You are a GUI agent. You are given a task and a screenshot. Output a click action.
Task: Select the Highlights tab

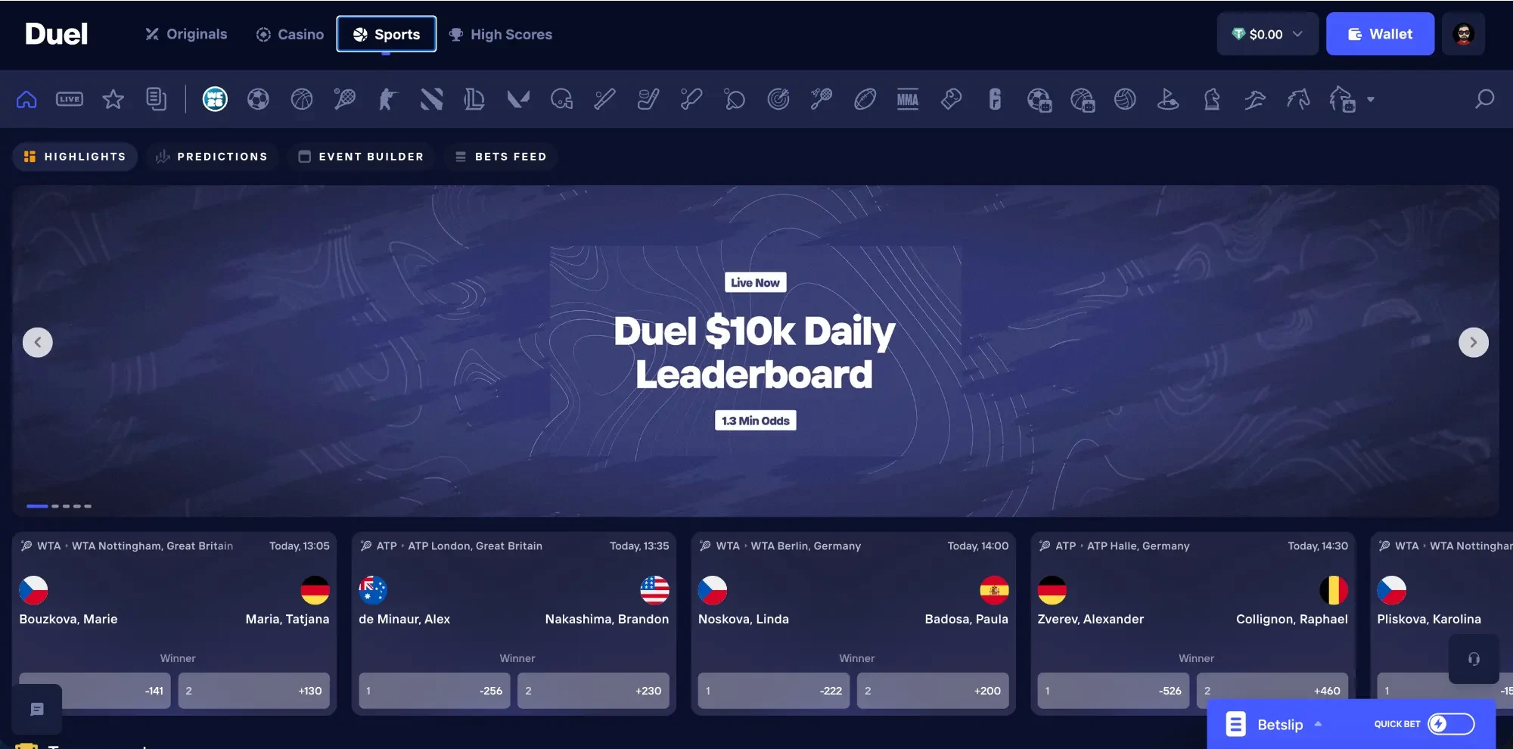click(75, 157)
